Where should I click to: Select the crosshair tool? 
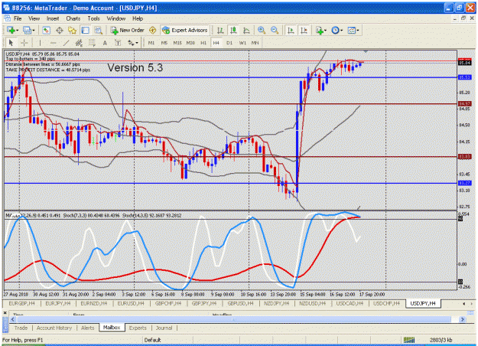tap(24, 43)
